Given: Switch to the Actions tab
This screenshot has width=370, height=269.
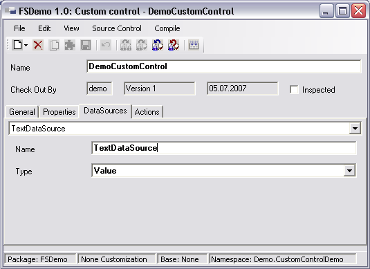Looking at the screenshot, I should click(147, 111).
